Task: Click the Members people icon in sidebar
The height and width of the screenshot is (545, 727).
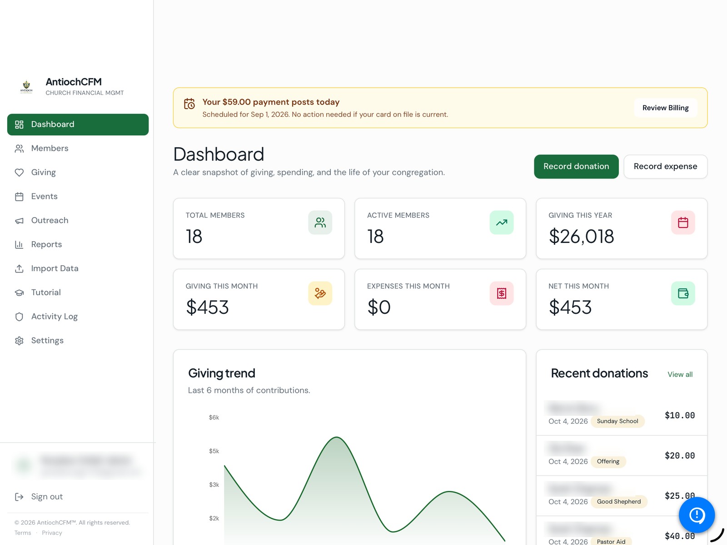Action: tap(19, 149)
